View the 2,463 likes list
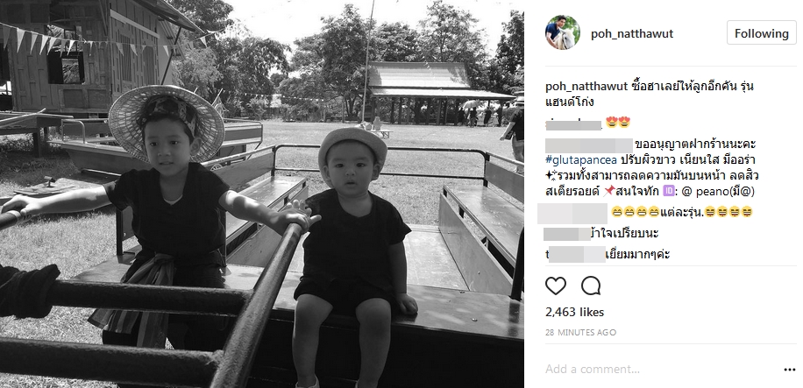Image resolution: width=803 pixels, height=388 pixels. 574,312
